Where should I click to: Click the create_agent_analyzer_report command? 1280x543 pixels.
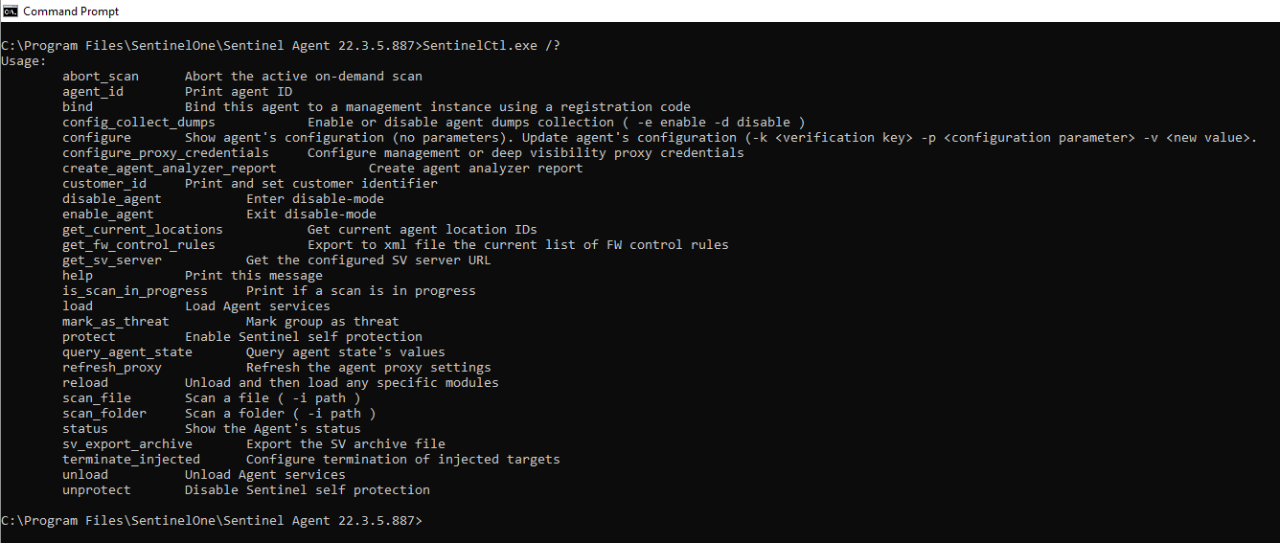coord(170,169)
